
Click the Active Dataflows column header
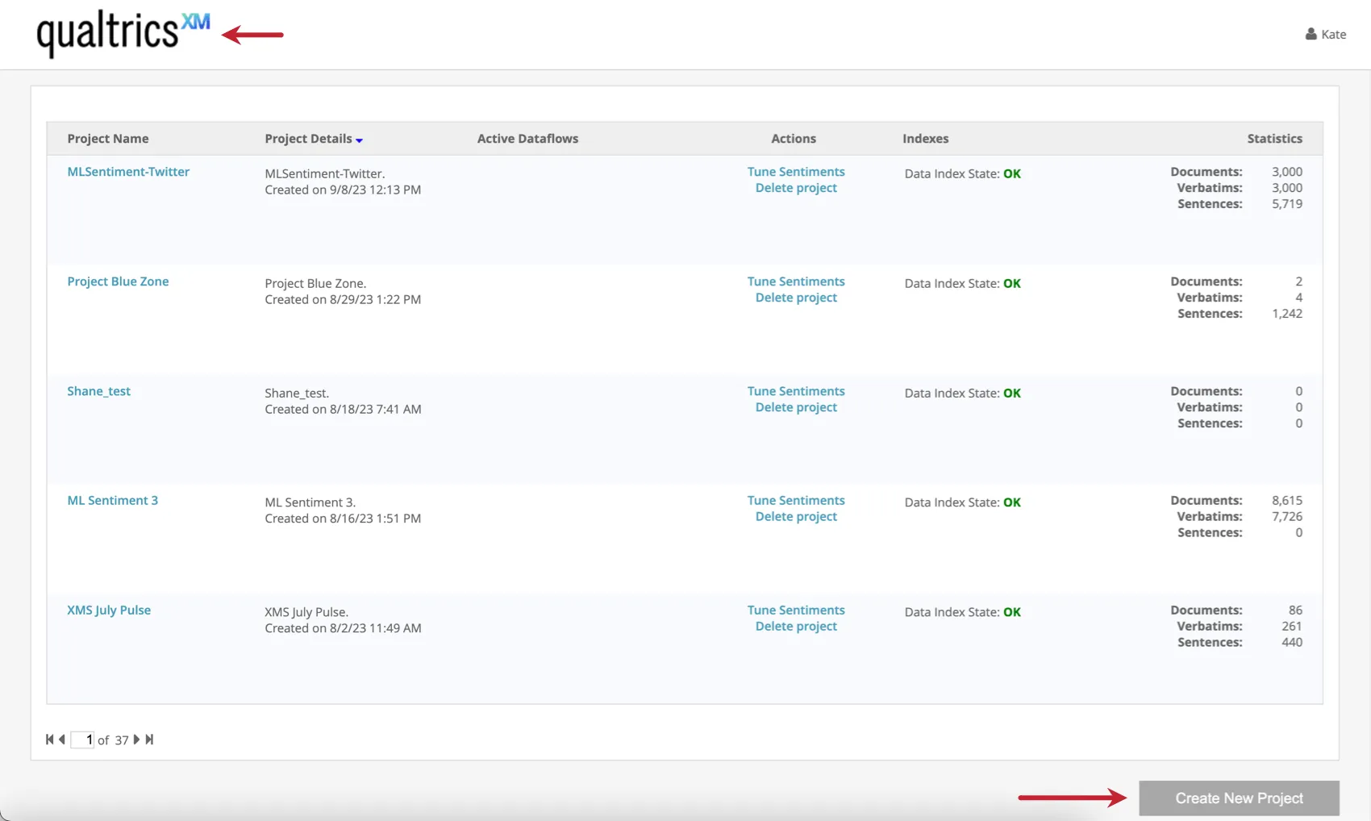pos(527,138)
